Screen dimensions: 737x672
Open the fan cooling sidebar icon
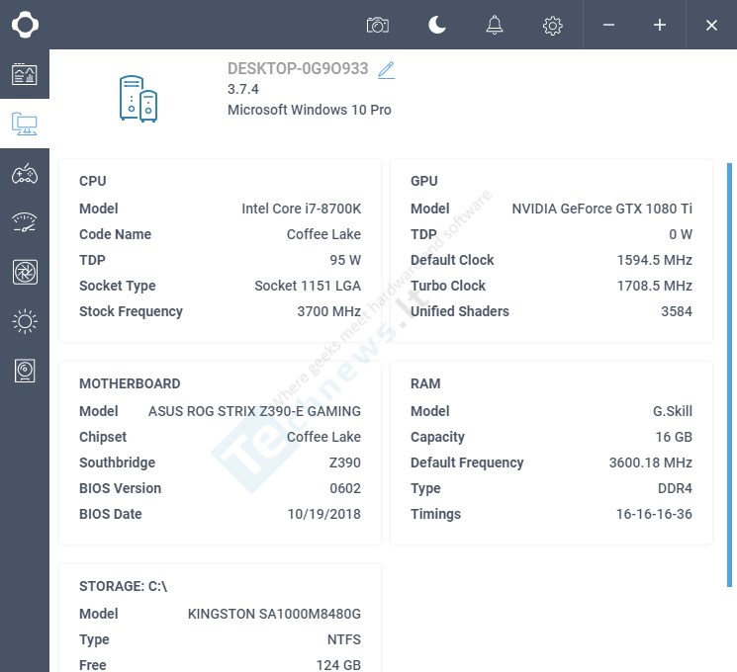pos(25,272)
